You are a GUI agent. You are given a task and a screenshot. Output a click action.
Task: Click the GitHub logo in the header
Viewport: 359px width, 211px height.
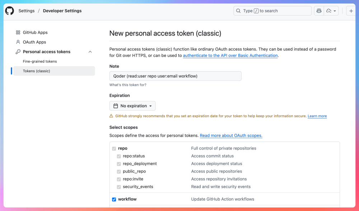click(x=9, y=11)
